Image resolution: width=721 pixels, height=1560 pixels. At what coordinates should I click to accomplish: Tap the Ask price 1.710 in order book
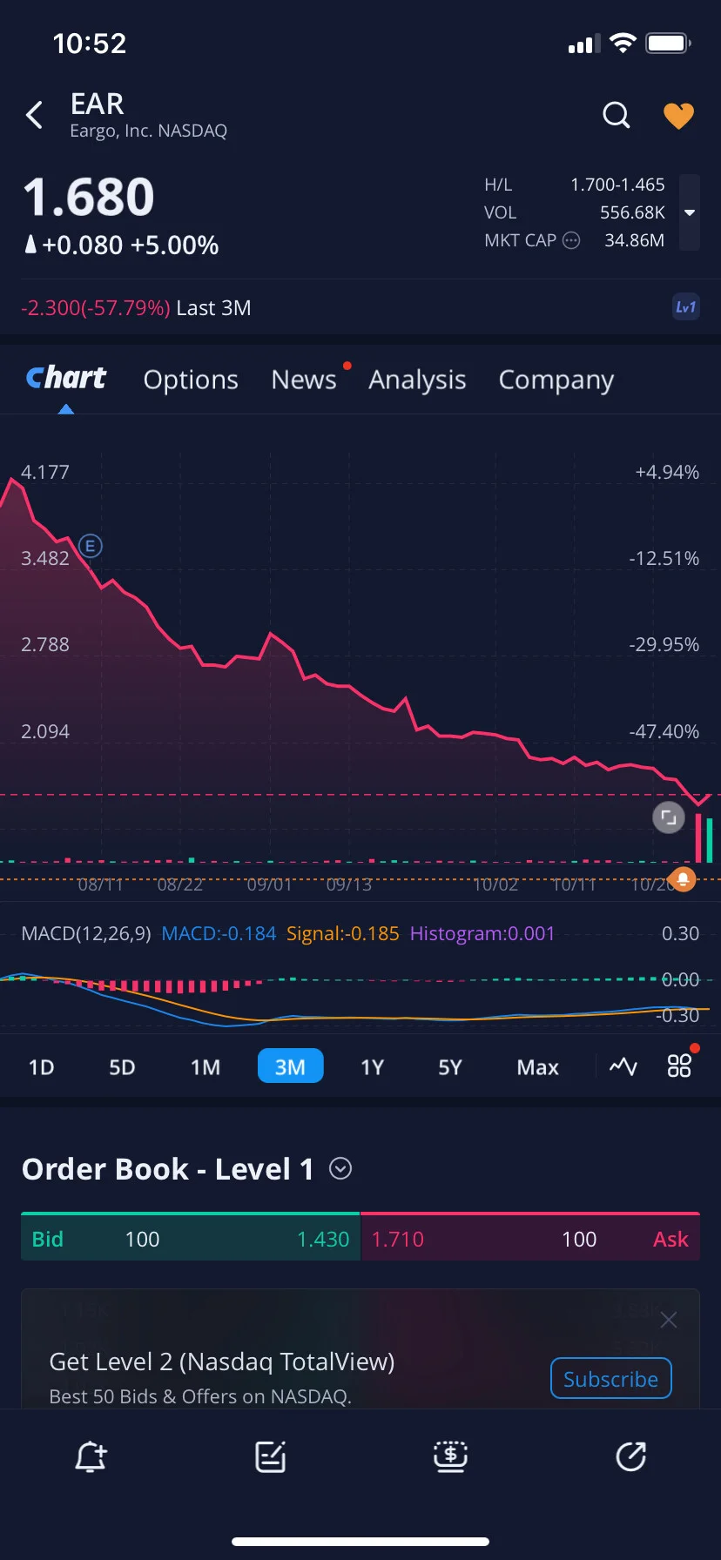click(x=398, y=1239)
